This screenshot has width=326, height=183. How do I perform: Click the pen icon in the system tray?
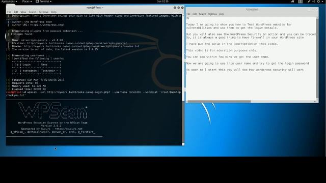coord(309,2)
